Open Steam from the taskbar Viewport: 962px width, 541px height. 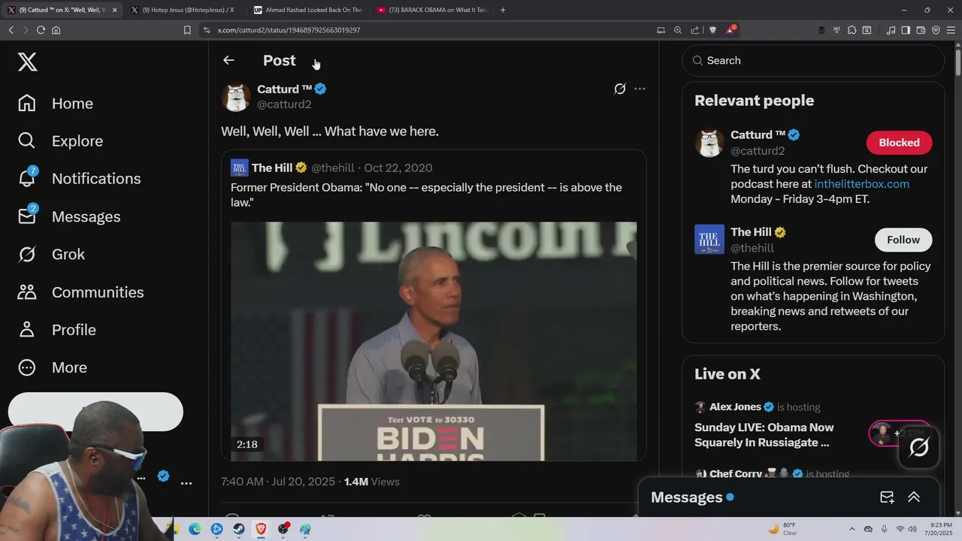[x=238, y=529]
